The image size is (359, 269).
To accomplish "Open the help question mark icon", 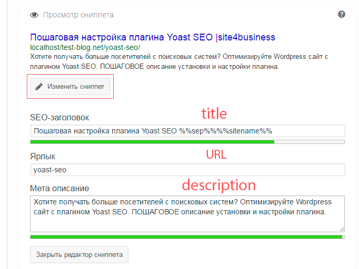I will coord(342,14).
